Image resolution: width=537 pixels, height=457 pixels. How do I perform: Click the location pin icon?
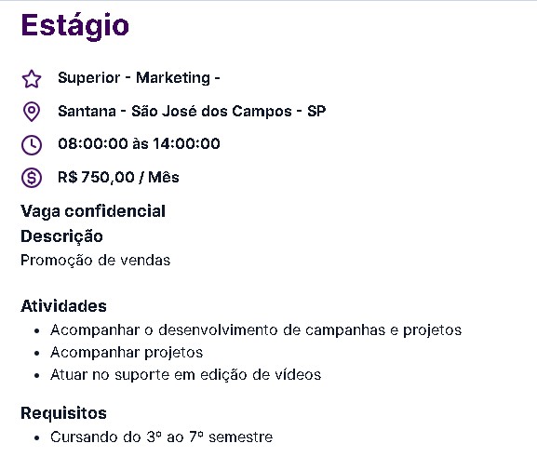[x=32, y=112]
